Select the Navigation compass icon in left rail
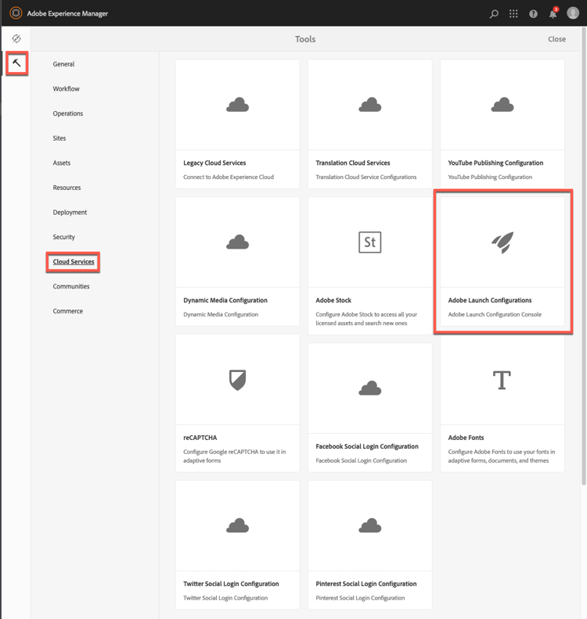 pyautogui.click(x=16, y=38)
